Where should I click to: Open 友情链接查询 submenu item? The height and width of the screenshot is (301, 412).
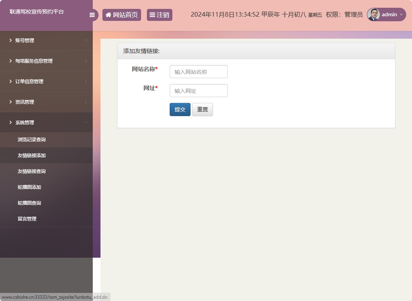(46, 171)
